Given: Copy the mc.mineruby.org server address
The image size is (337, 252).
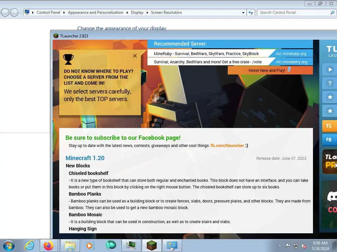Looking at the screenshot, I should [x=291, y=53].
